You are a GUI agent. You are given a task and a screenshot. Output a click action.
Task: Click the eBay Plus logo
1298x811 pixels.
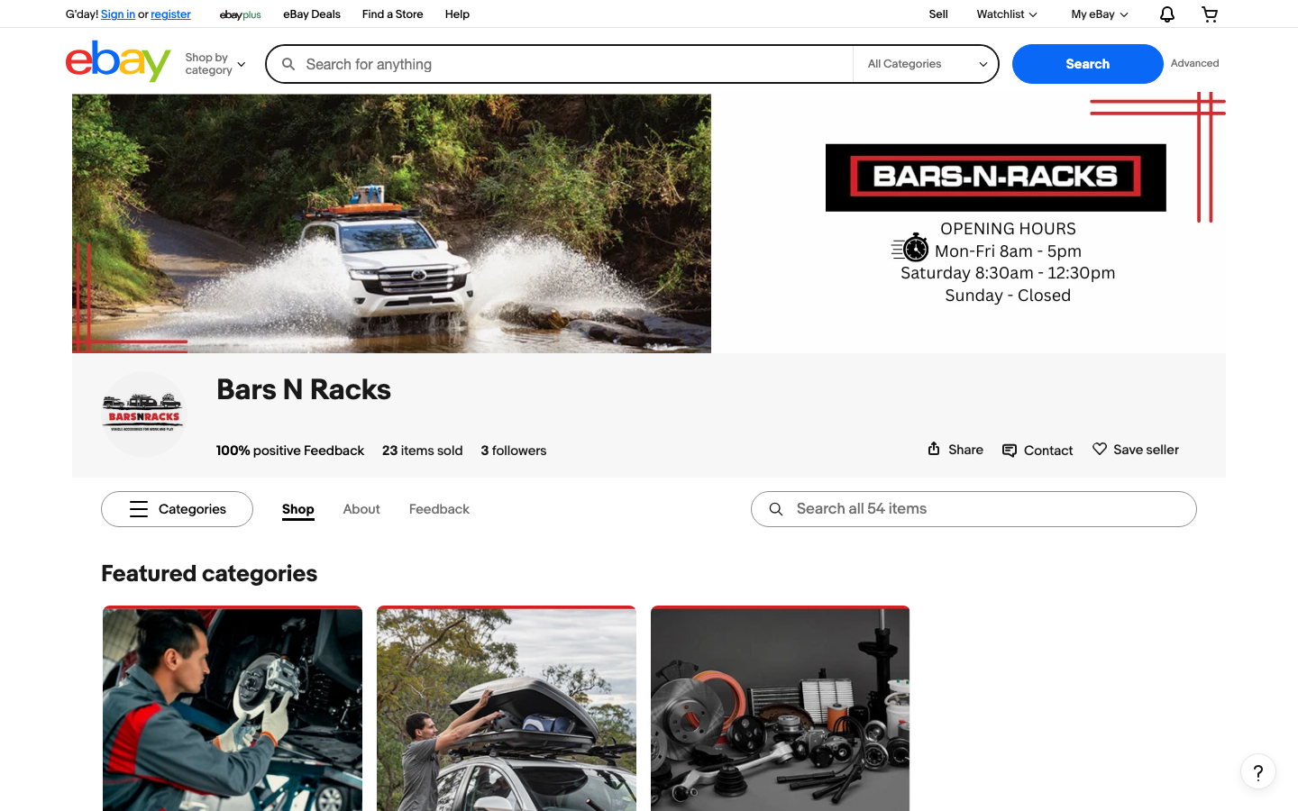(x=240, y=14)
